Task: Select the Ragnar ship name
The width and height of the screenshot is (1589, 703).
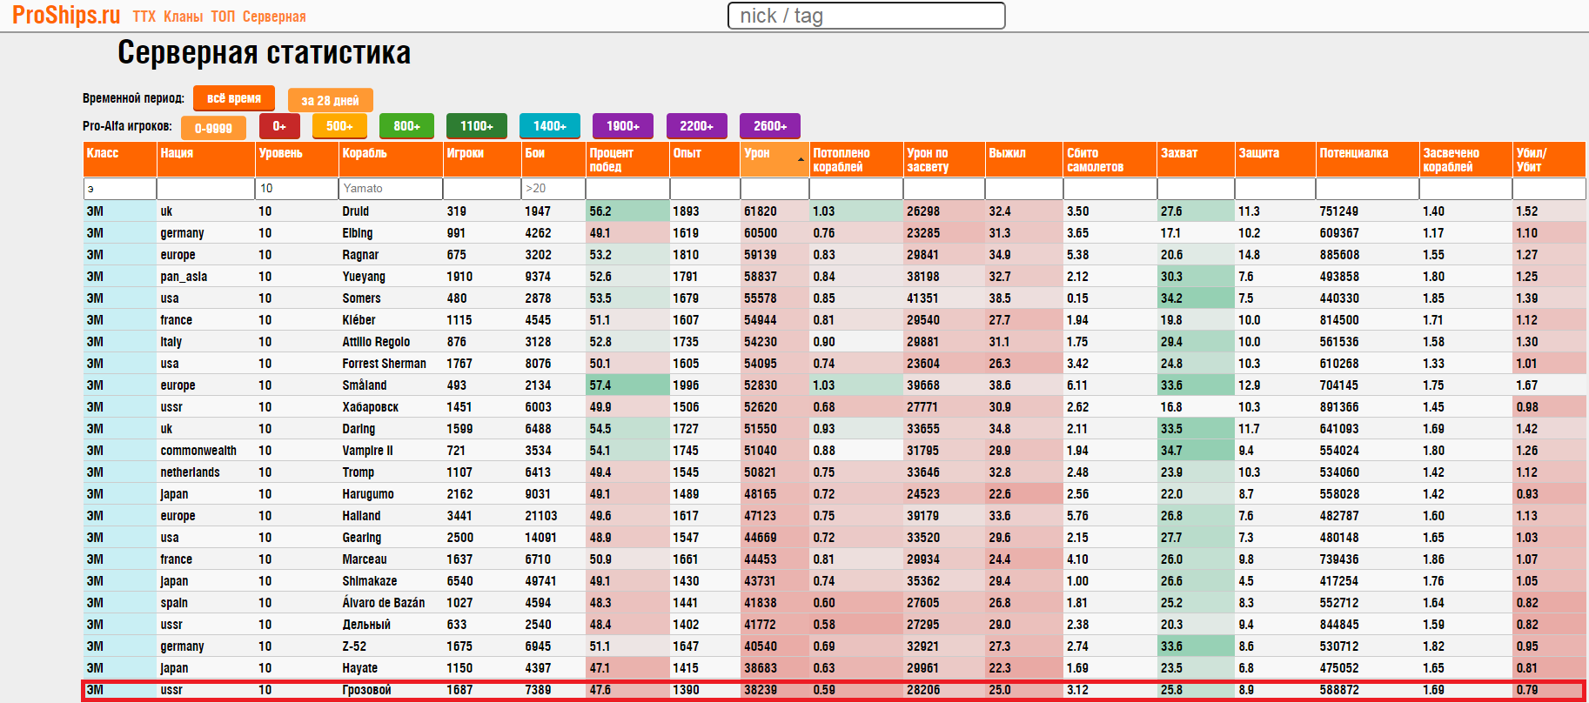Action: pyautogui.click(x=360, y=255)
